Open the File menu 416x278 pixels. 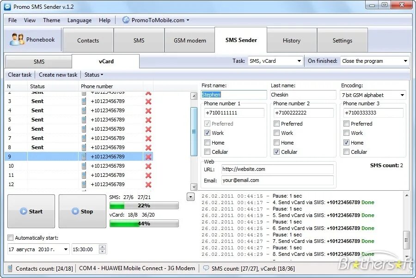click(12, 20)
